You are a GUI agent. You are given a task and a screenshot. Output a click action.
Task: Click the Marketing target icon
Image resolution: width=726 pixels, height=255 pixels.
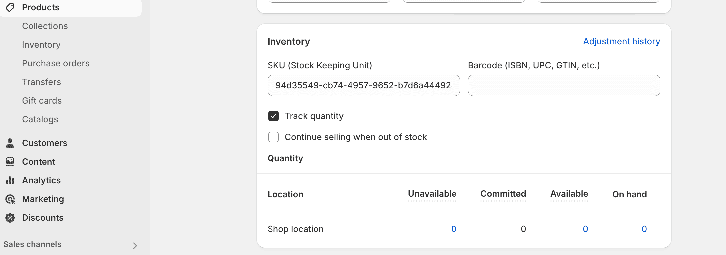[10, 199]
